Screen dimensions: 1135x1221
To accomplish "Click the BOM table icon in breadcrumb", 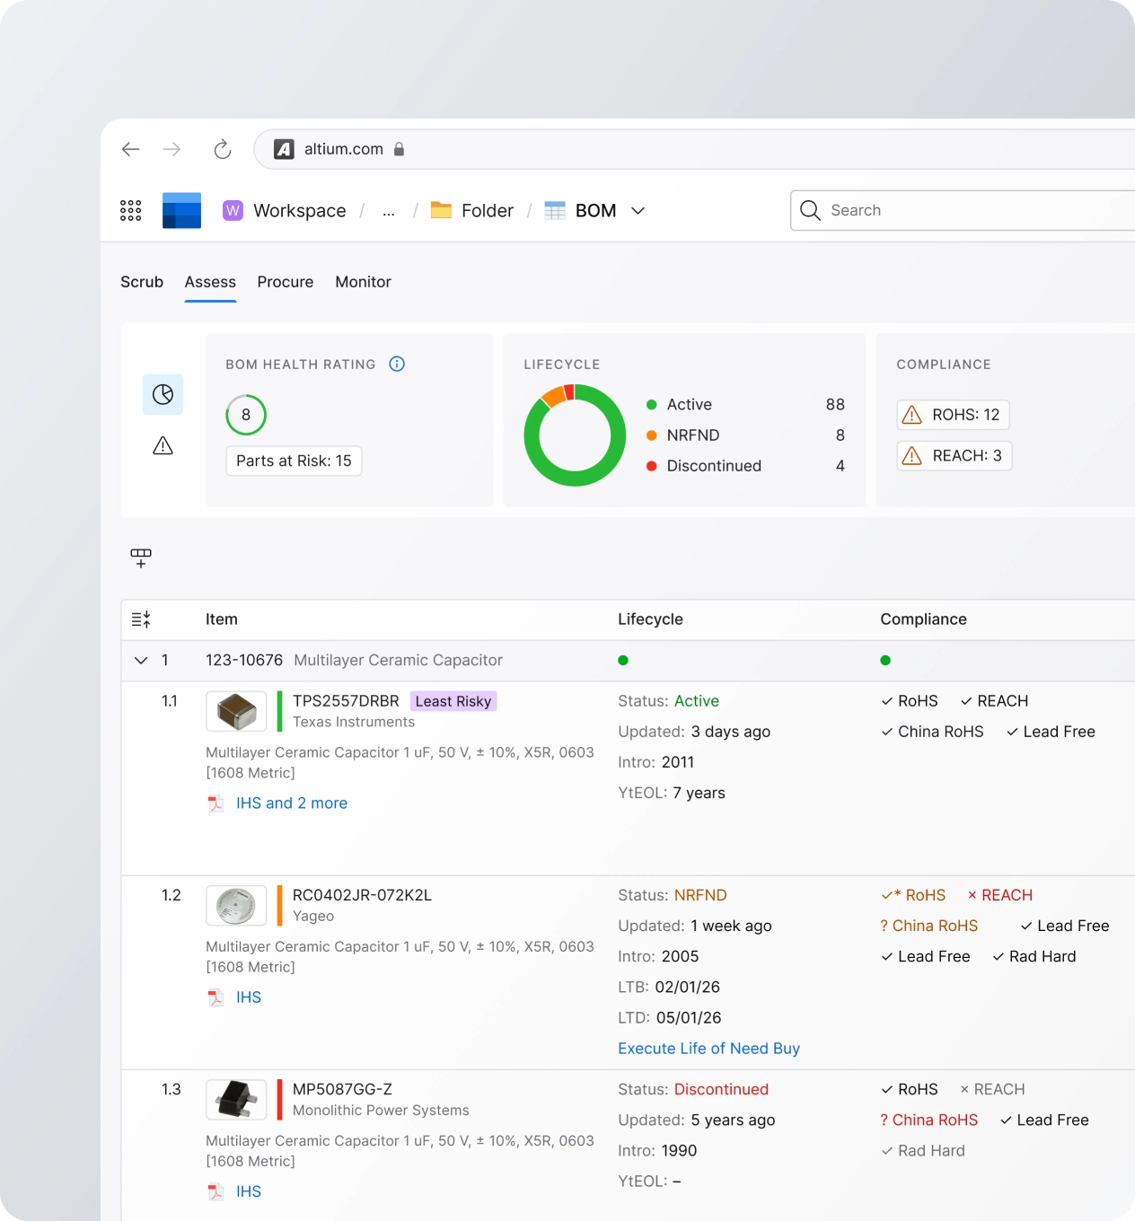I will pyautogui.click(x=555, y=210).
